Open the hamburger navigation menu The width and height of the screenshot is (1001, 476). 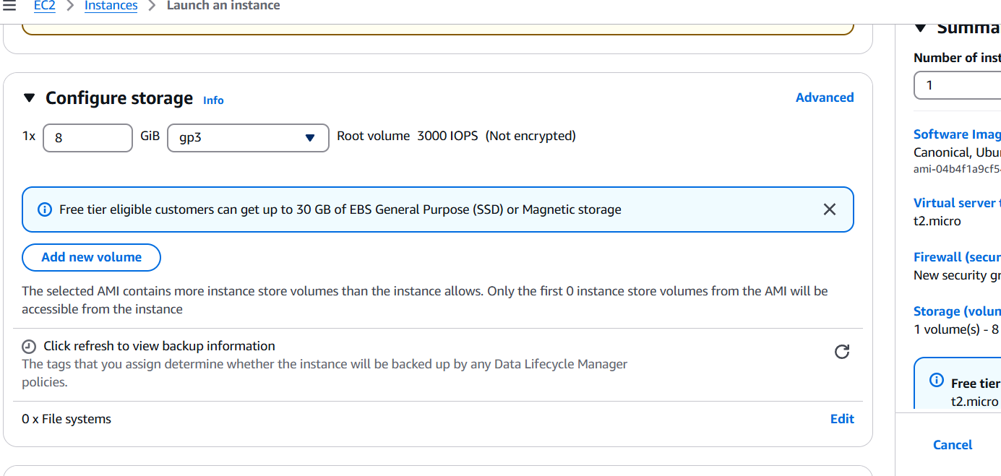[x=9, y=6]
